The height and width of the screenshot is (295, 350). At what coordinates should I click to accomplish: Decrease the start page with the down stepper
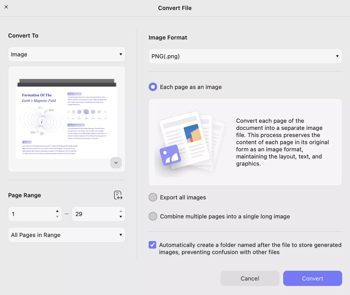[x=57, y=217]
